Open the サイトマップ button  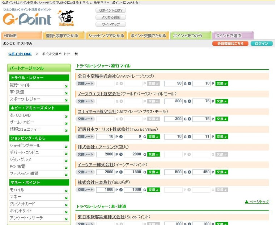pyautogui.click(x=111, y=24)
